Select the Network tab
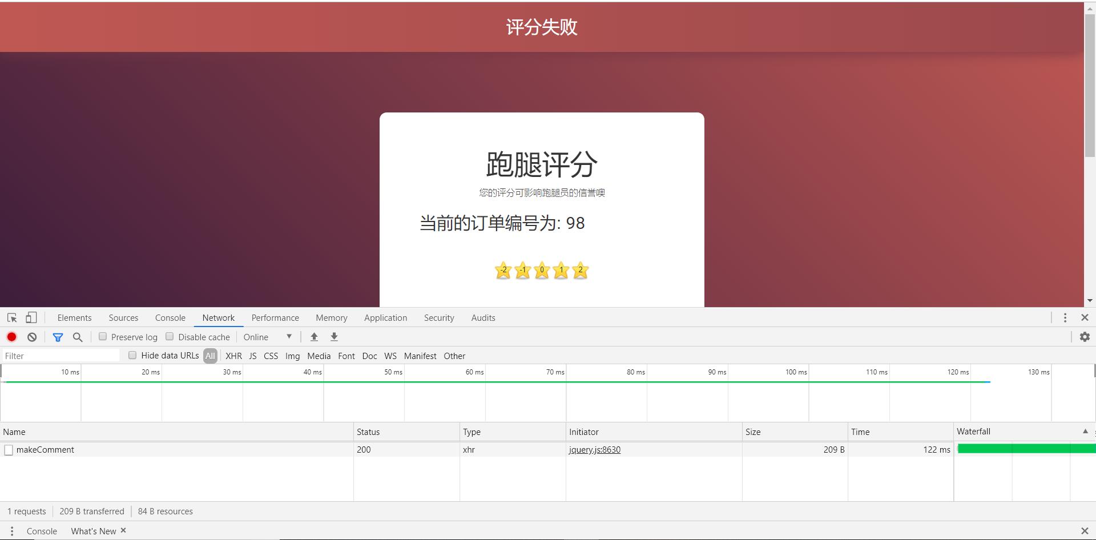 pos(219,318)
